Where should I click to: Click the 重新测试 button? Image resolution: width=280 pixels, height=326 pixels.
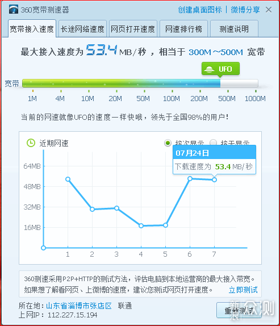[x=239, y=311]
